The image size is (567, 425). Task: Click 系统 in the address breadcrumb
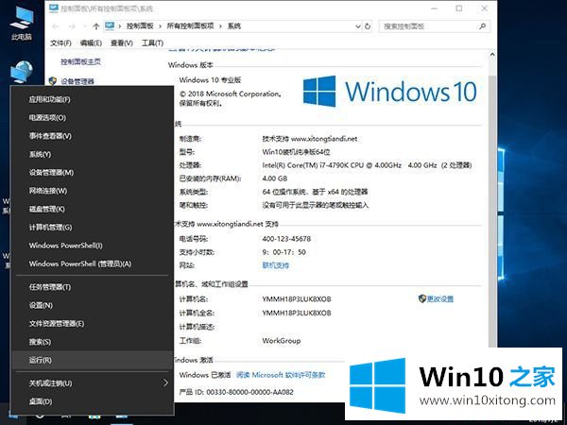coord(234,26)
